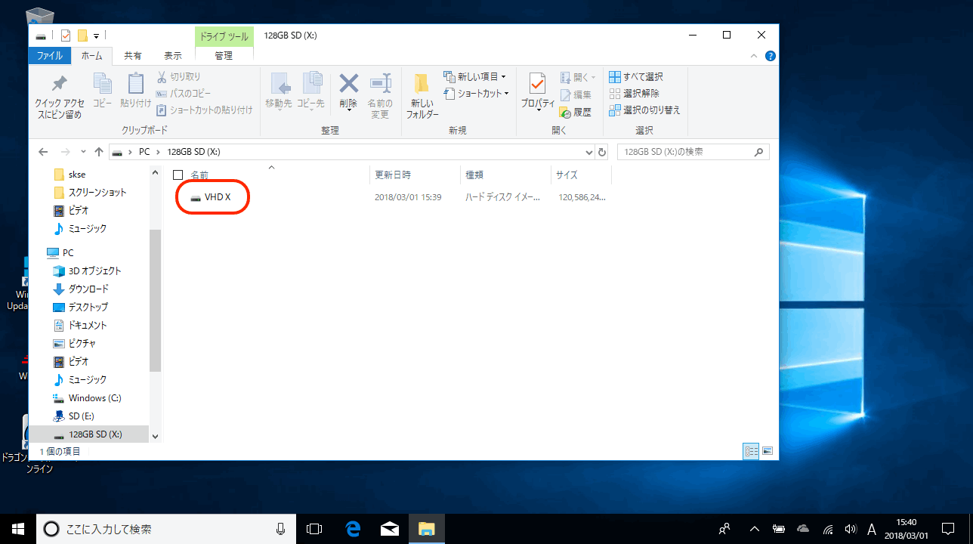The height and width of the screenshot is (544, 973).
Task: Switch to large icons view in status bar
Action: [x=768, y=451]
